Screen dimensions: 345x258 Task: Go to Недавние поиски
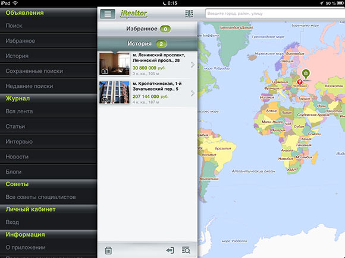48,86
